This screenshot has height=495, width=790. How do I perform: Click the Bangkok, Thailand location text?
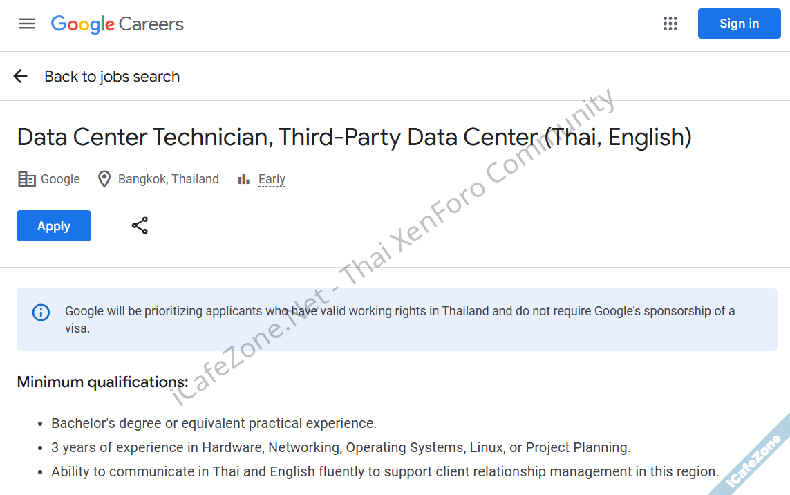pyautogui.click(x=168, y=179)
